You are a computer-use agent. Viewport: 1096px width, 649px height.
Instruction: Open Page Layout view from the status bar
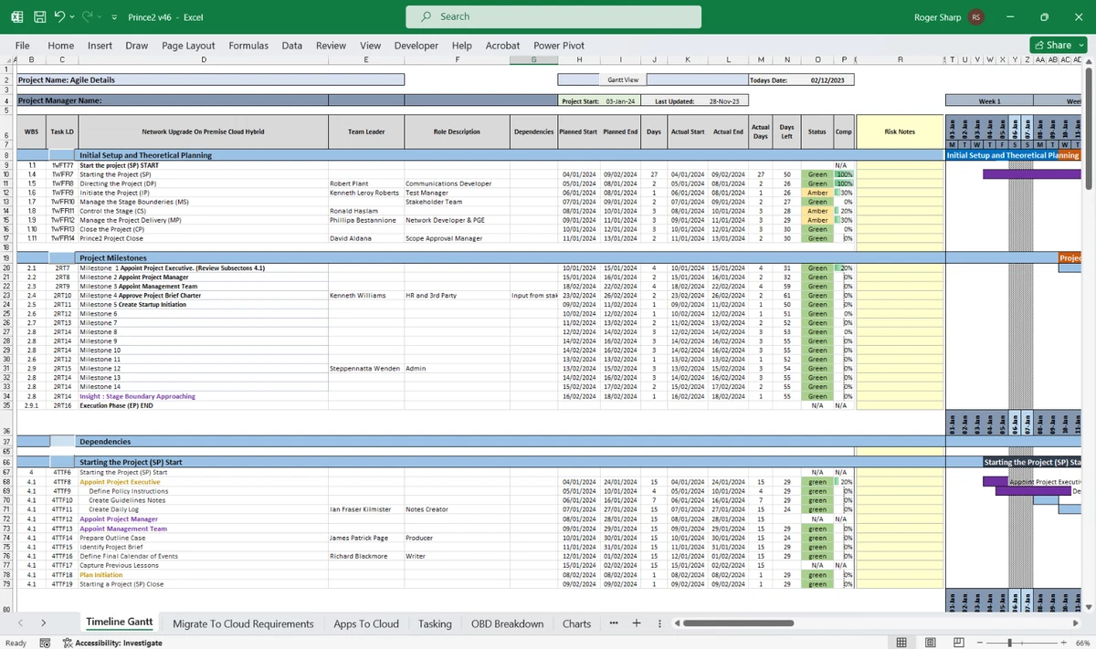(x=930, y=642)
